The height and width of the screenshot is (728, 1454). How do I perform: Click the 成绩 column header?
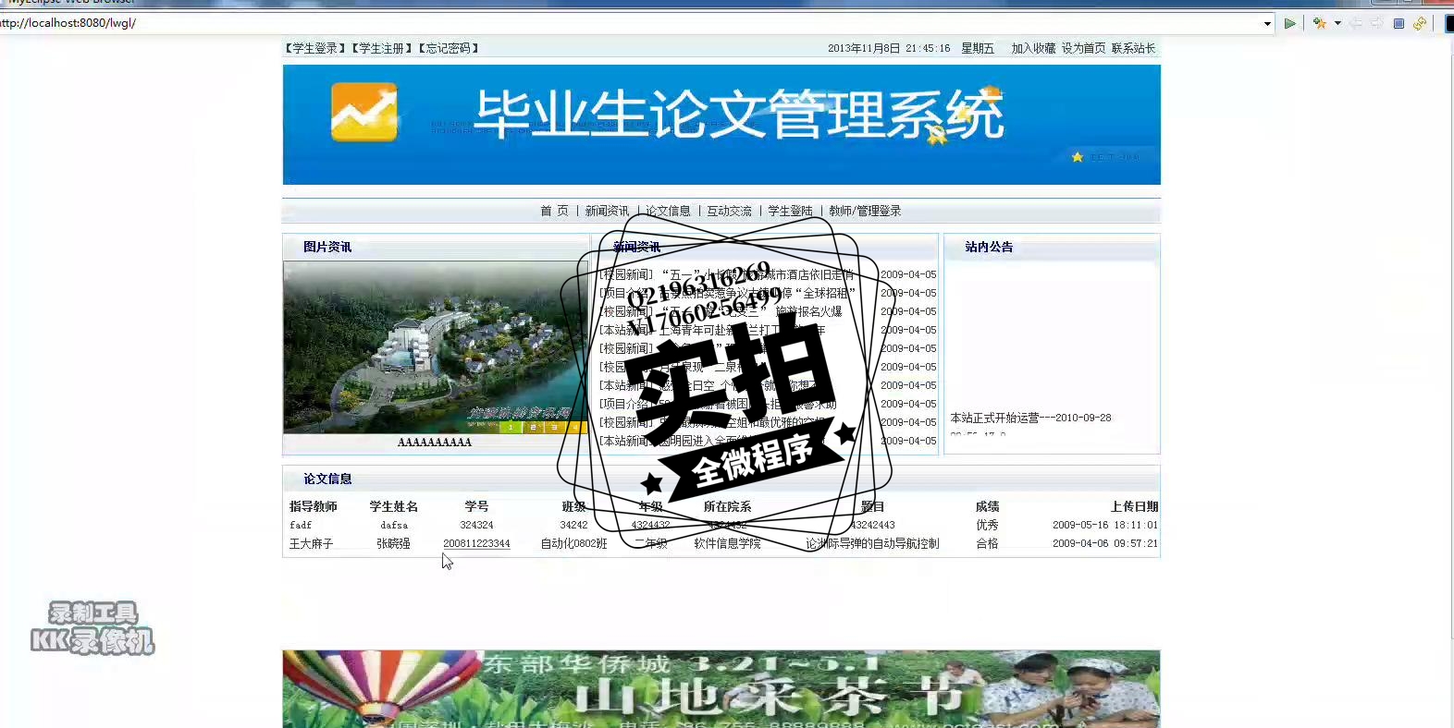point(987,506)
